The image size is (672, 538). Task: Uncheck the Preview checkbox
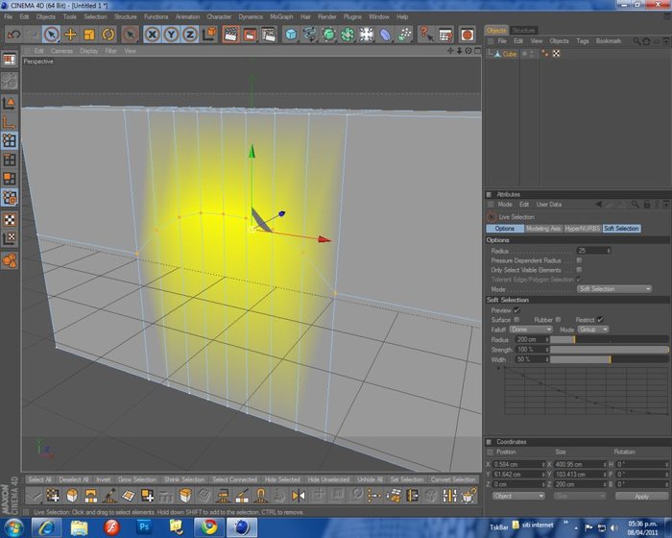point(516,310)
